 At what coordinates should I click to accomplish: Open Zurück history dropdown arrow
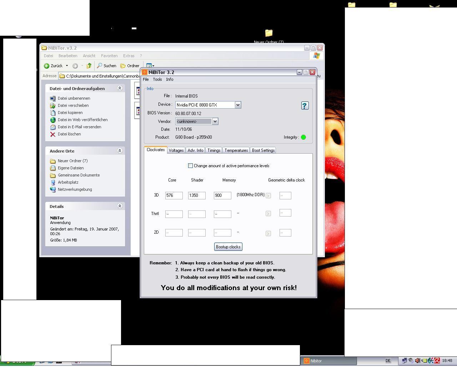click(67, 66)
